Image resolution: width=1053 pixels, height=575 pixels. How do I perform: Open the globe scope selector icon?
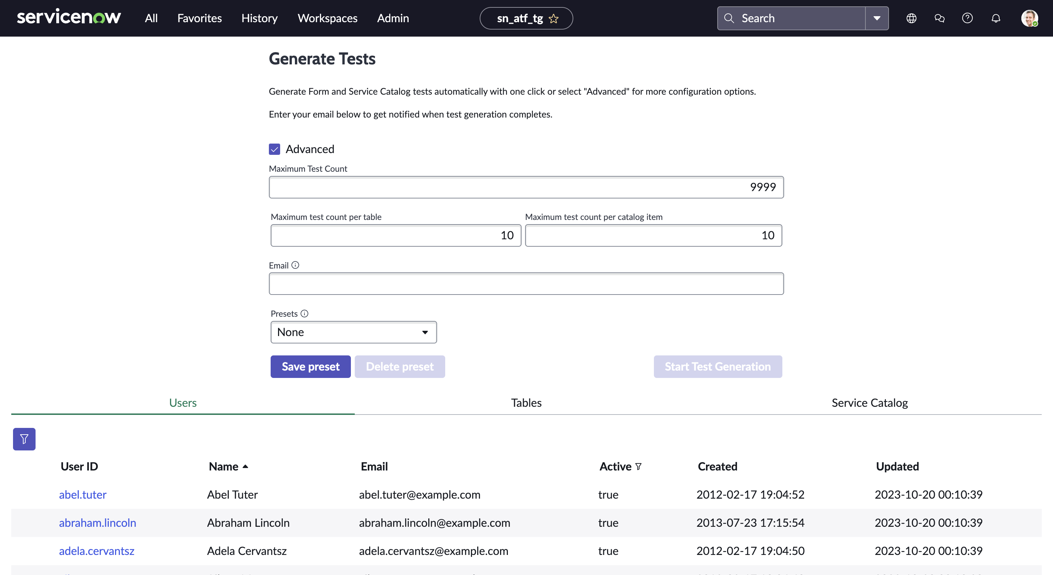point(911,18)
